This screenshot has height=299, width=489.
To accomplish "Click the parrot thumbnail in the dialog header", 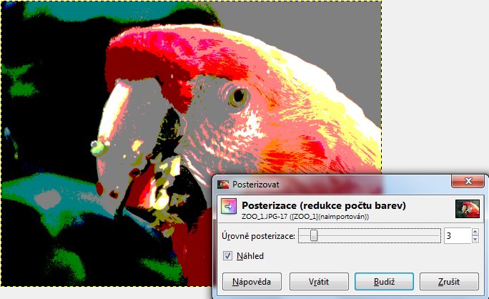I will coord(468,209).
